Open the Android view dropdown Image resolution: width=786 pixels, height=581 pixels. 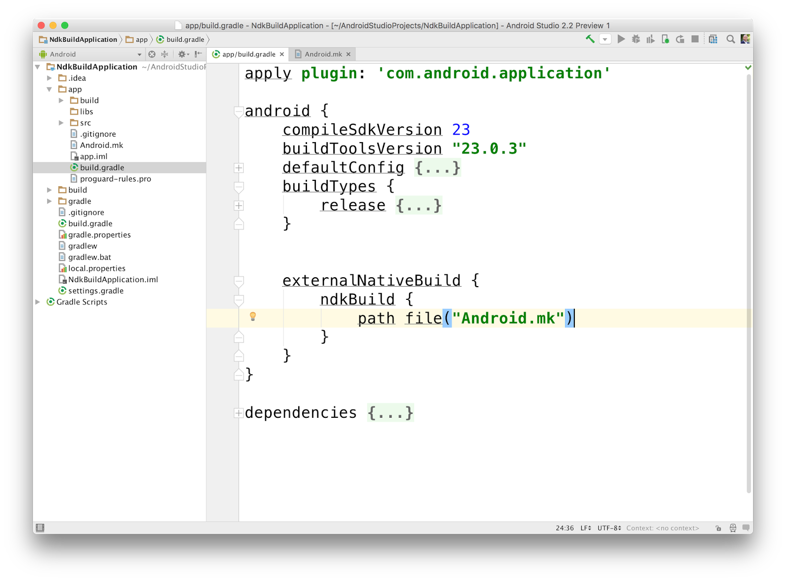point(139,54)
